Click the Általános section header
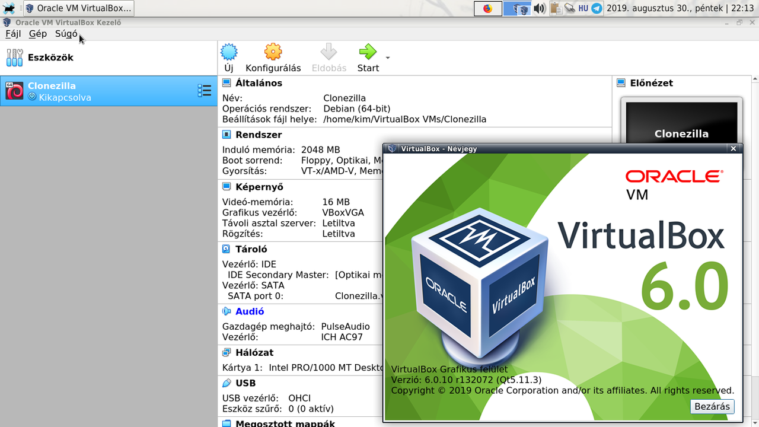 pos(259,83)
